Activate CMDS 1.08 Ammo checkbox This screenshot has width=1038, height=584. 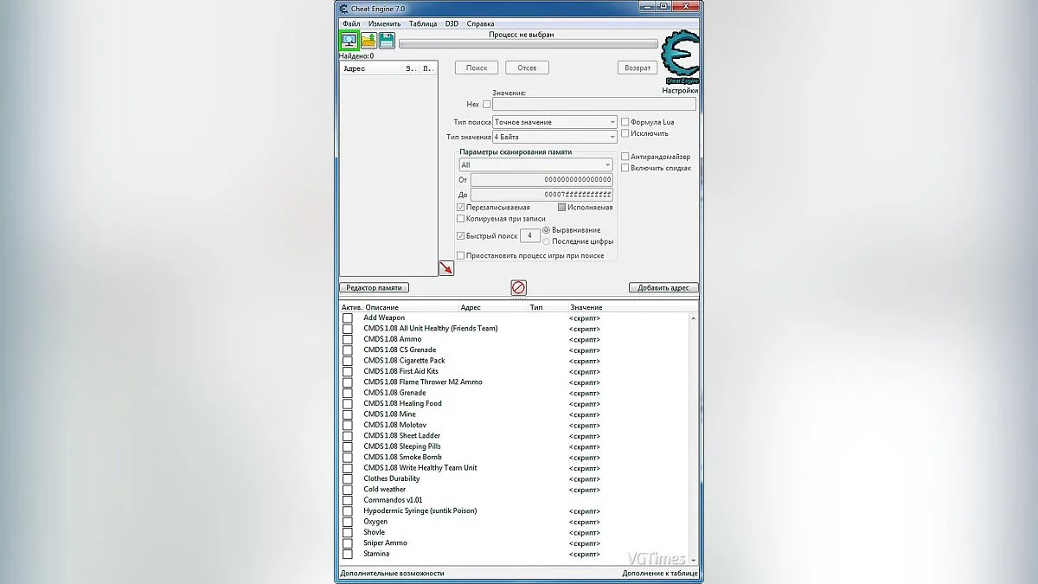pyautogui.click(x=348, y=339)
